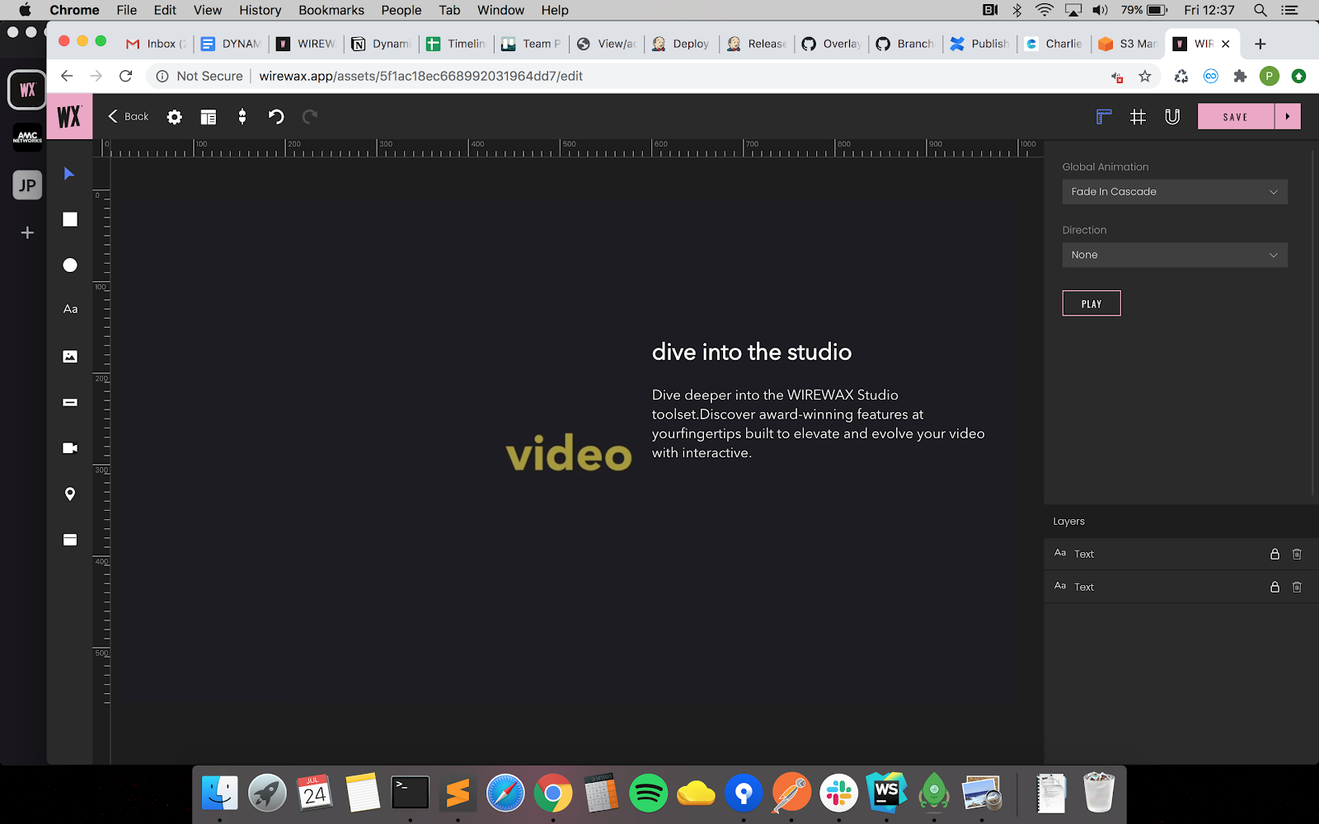Select the rectangle shape tool
1319x824 pixels.
click(70, 219)
